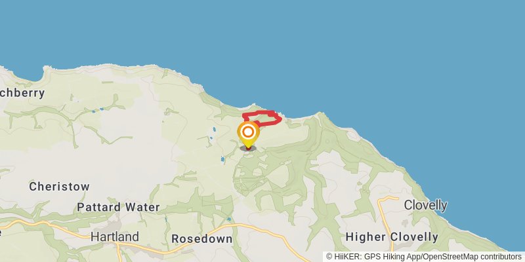Click the Cheristow village label

[59, 187]
